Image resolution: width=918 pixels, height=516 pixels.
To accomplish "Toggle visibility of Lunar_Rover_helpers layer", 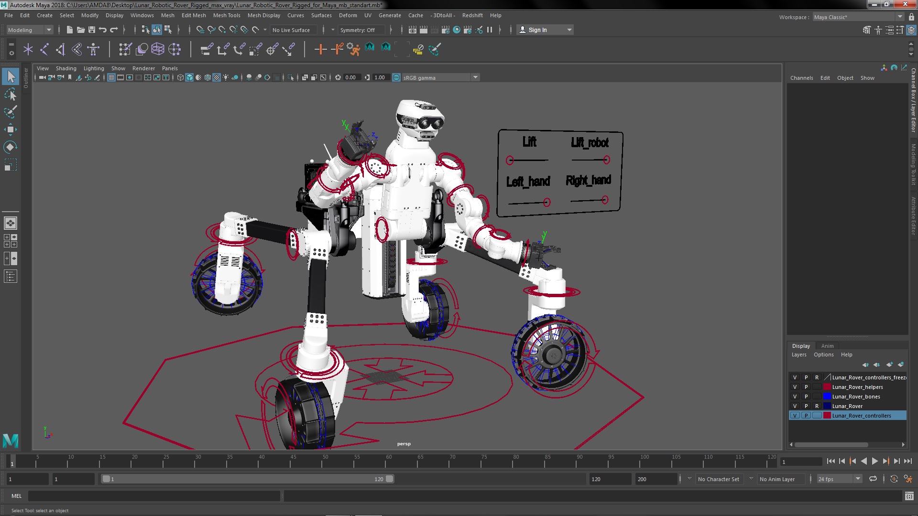I will (795, 387).
